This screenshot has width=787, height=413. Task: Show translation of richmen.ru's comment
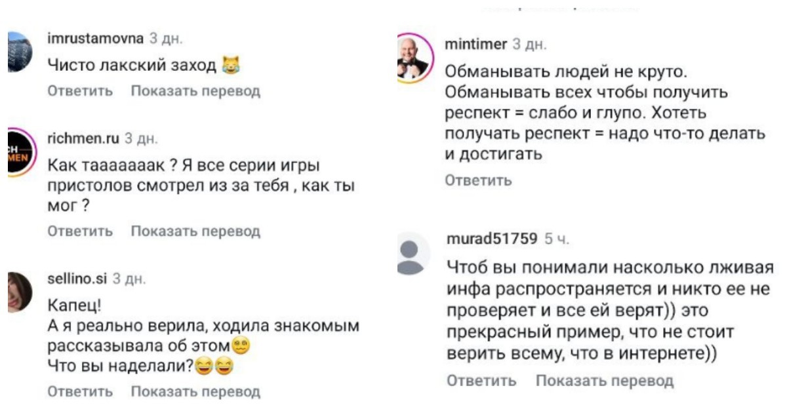tap(195, 231)
